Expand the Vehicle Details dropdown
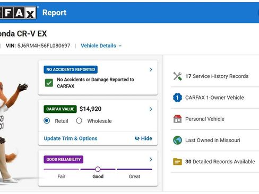The image size is (259, 194). pos(101,46)
